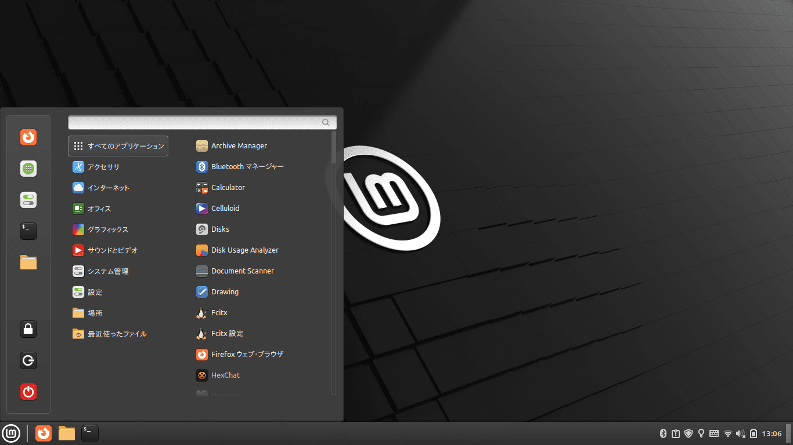This screenshot has width=793, height=445.
Task: Select the 最近使ったファイル category
Action: [x=118, y=334]
